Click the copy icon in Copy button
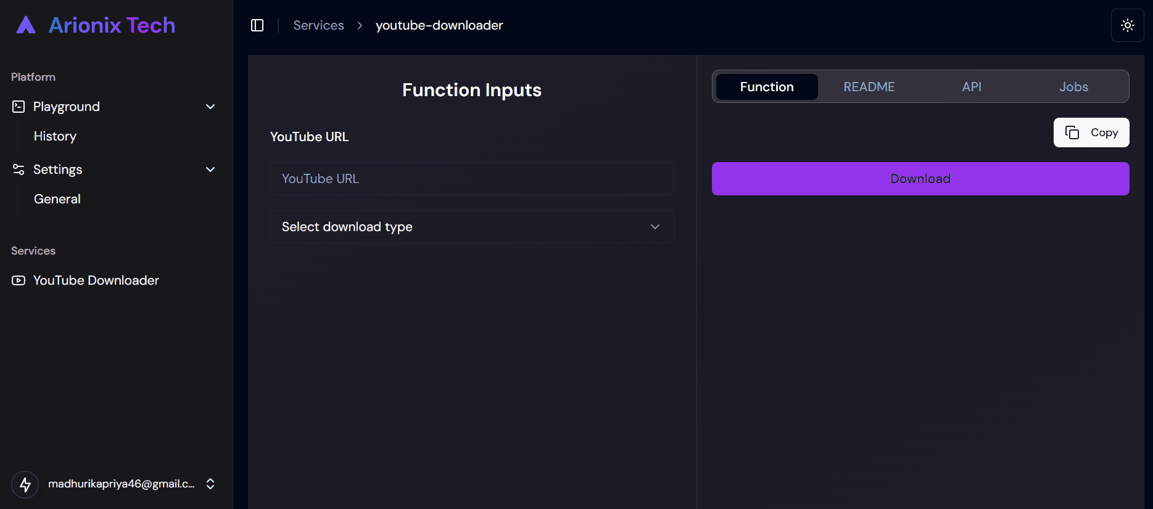This screenshot has height=509, width=1153. [x=1072, y=132]
